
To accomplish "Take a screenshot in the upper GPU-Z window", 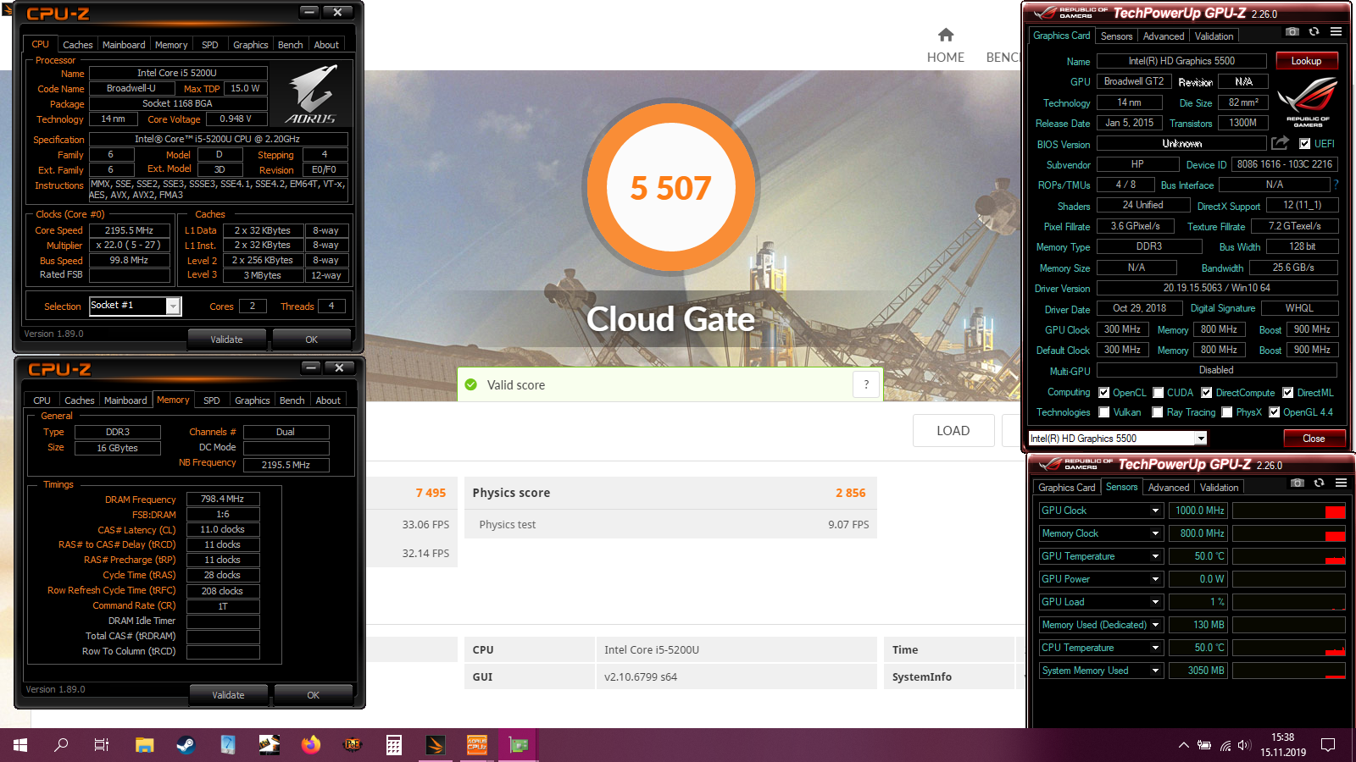I will (x=1292, y=31).
